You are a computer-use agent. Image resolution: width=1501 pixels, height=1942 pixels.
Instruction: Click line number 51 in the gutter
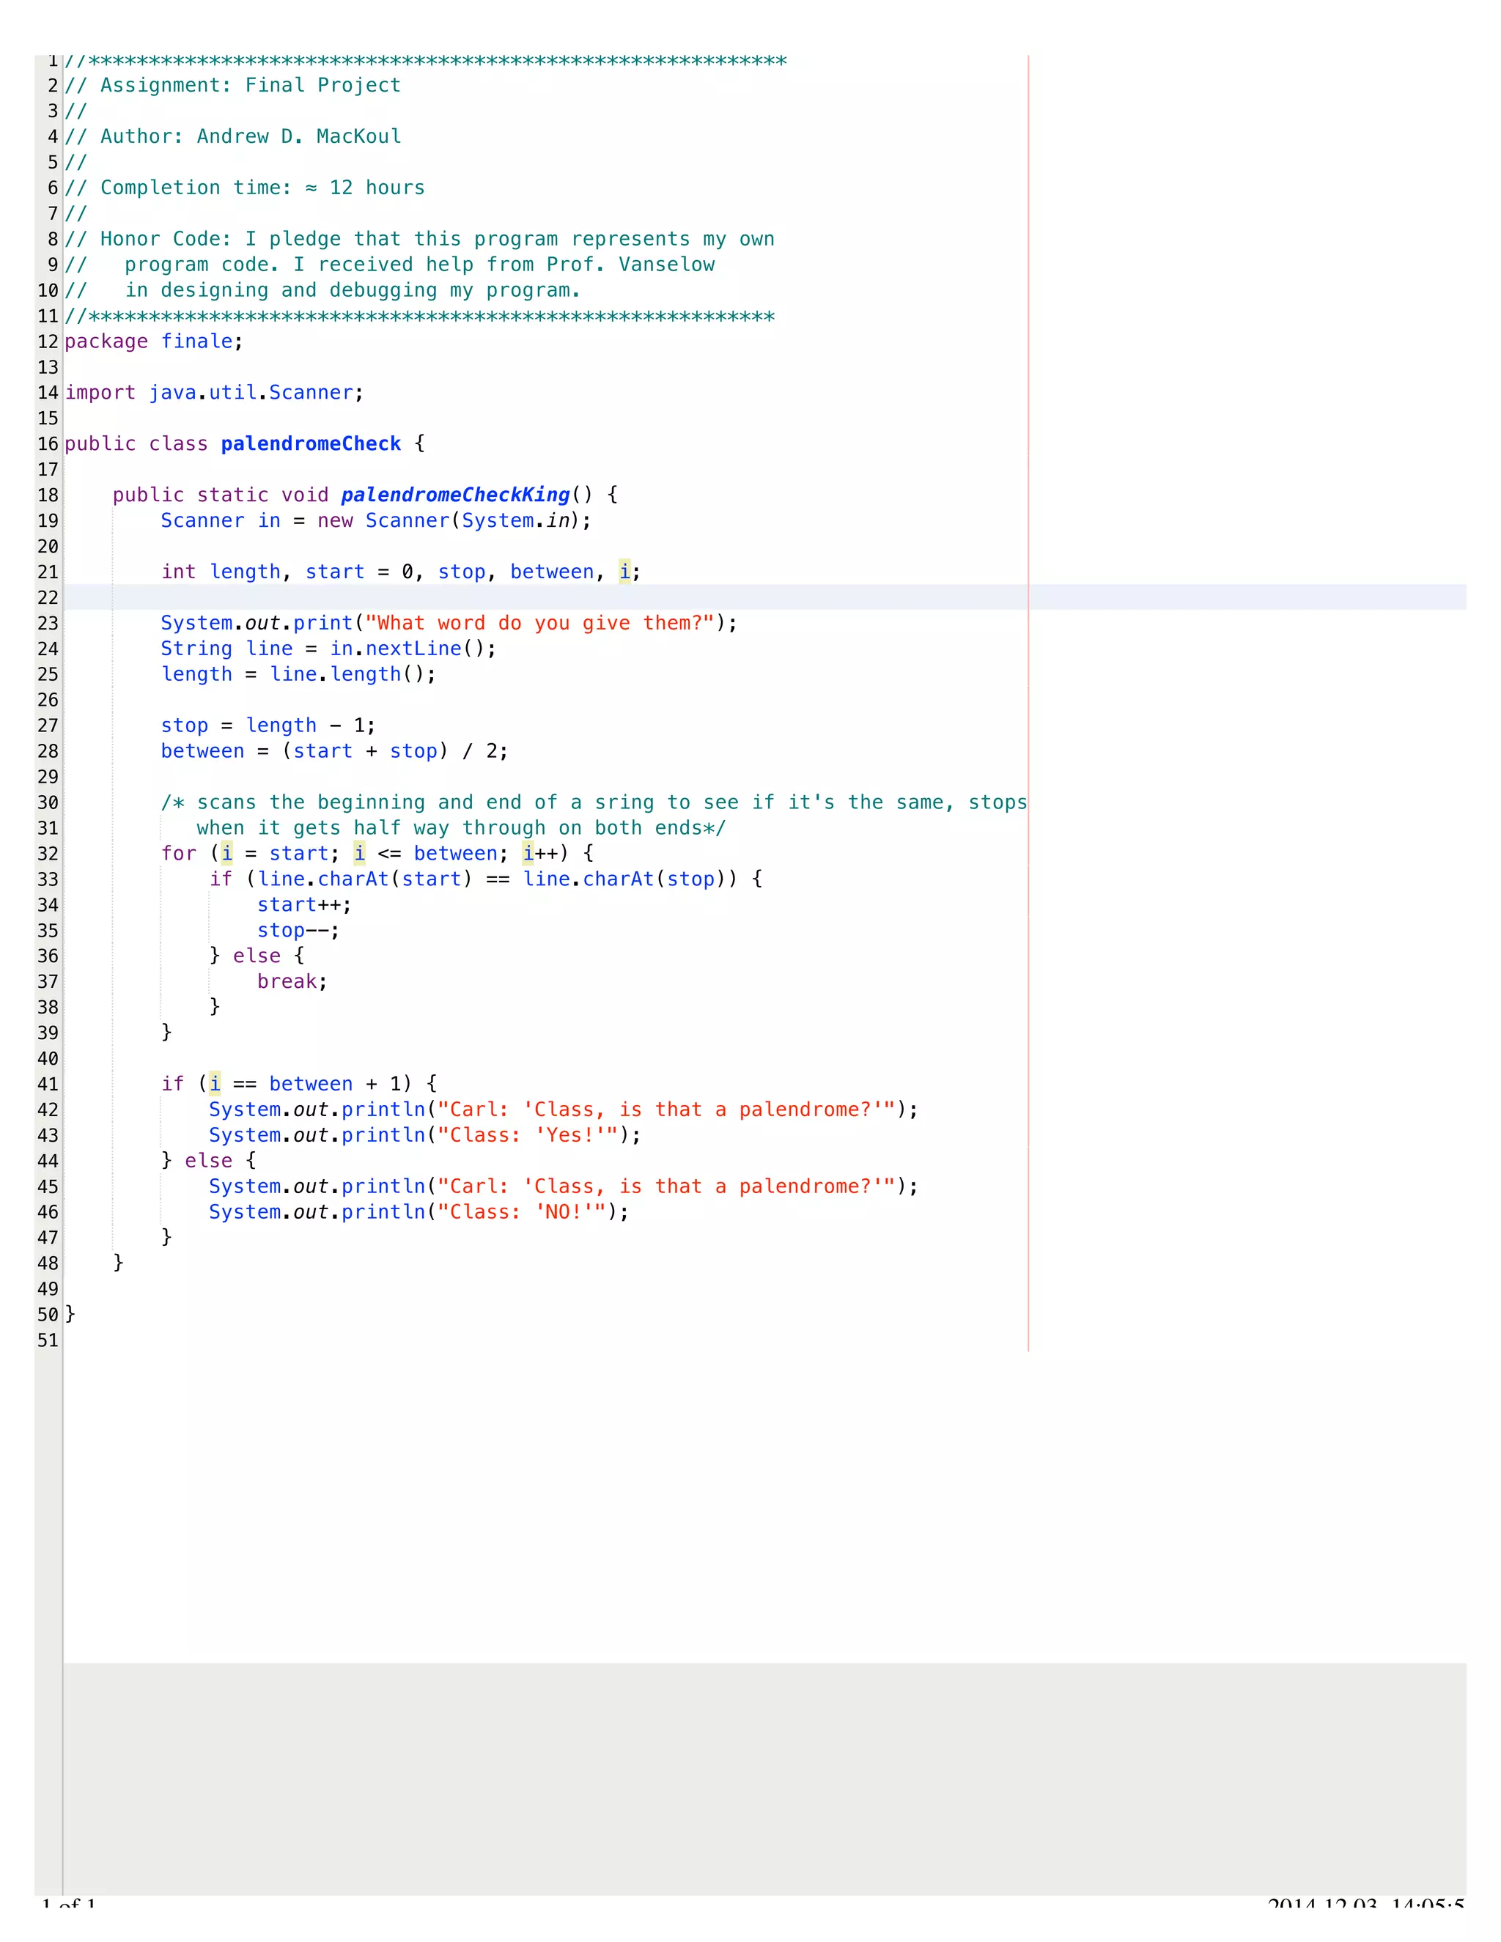coord(48,1340)
